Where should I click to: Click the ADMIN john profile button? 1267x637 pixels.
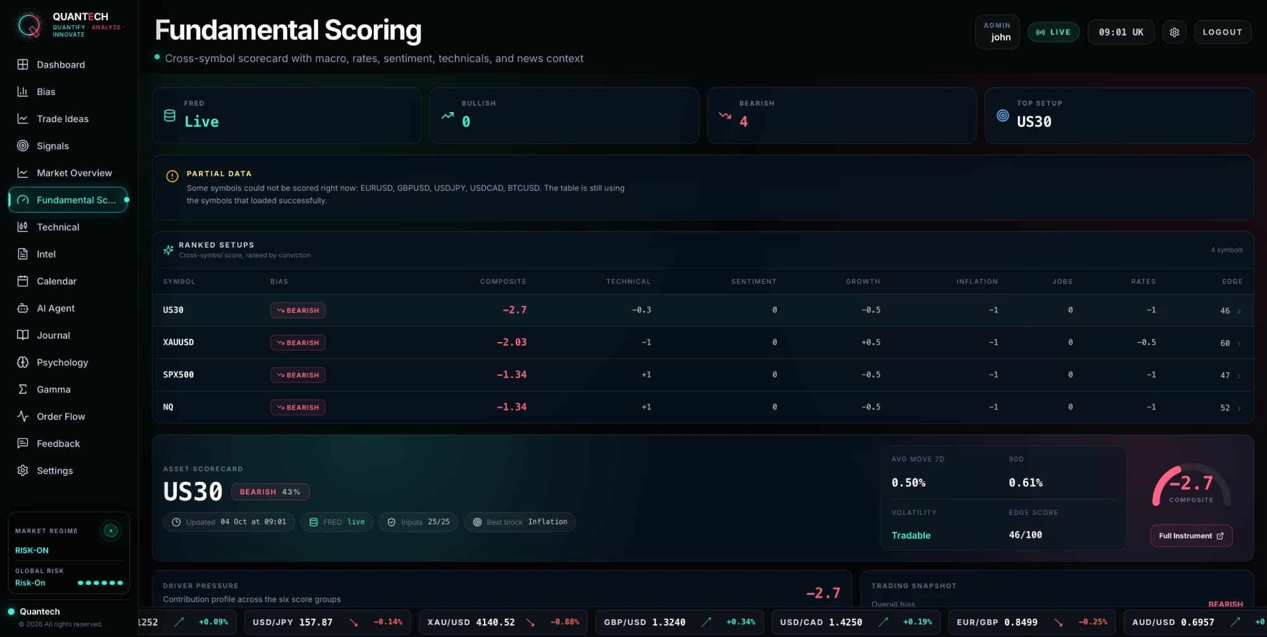(997, 32)
